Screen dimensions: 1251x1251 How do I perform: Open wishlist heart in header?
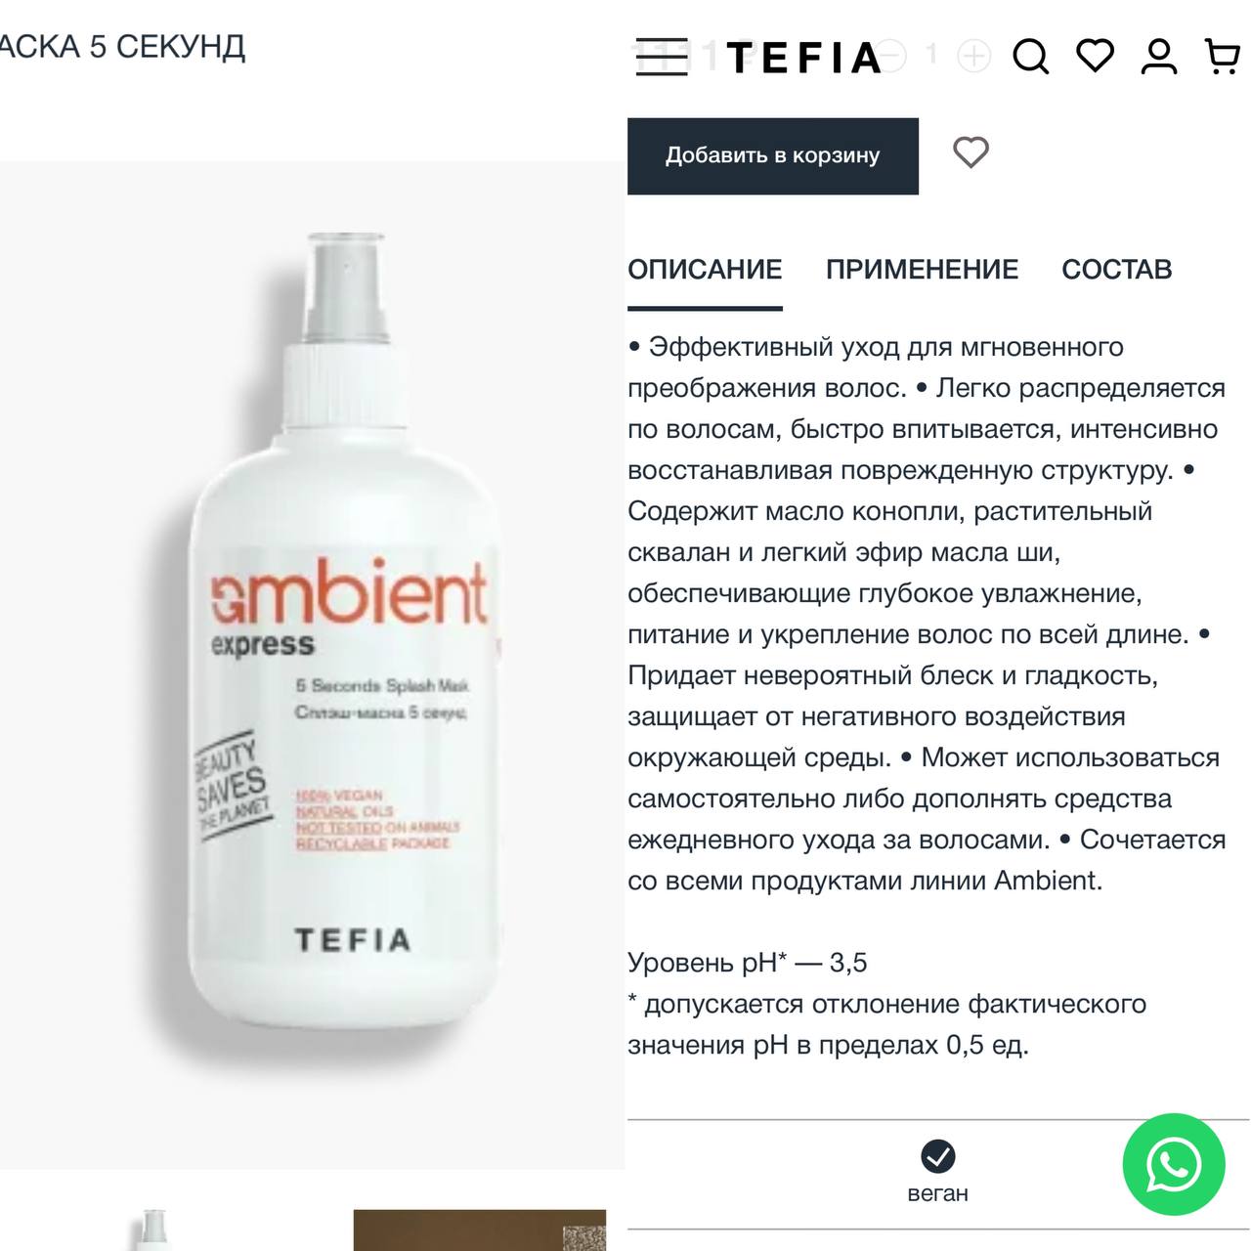(x=1095, y=56)
